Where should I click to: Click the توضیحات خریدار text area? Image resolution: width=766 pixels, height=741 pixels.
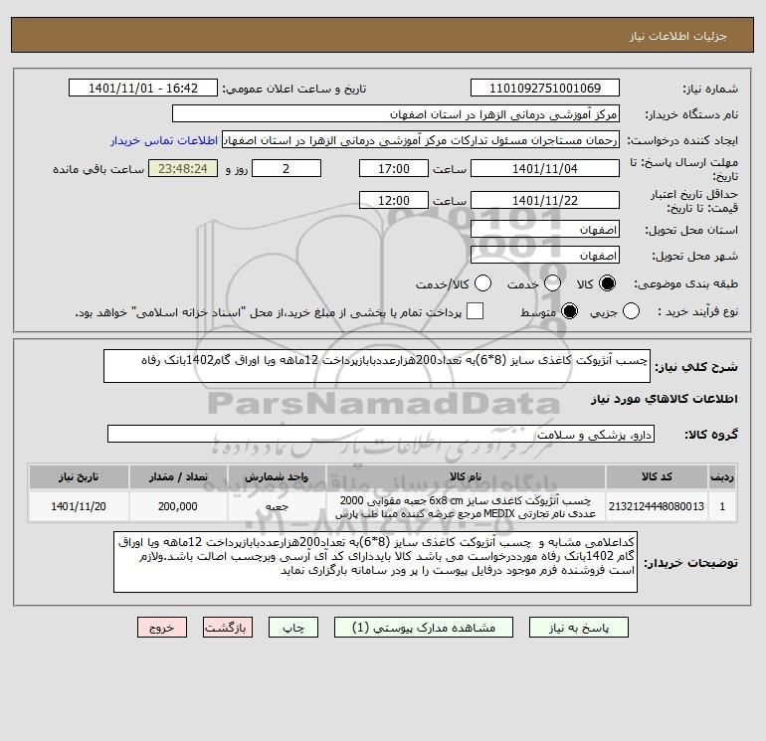pos(375,562)
